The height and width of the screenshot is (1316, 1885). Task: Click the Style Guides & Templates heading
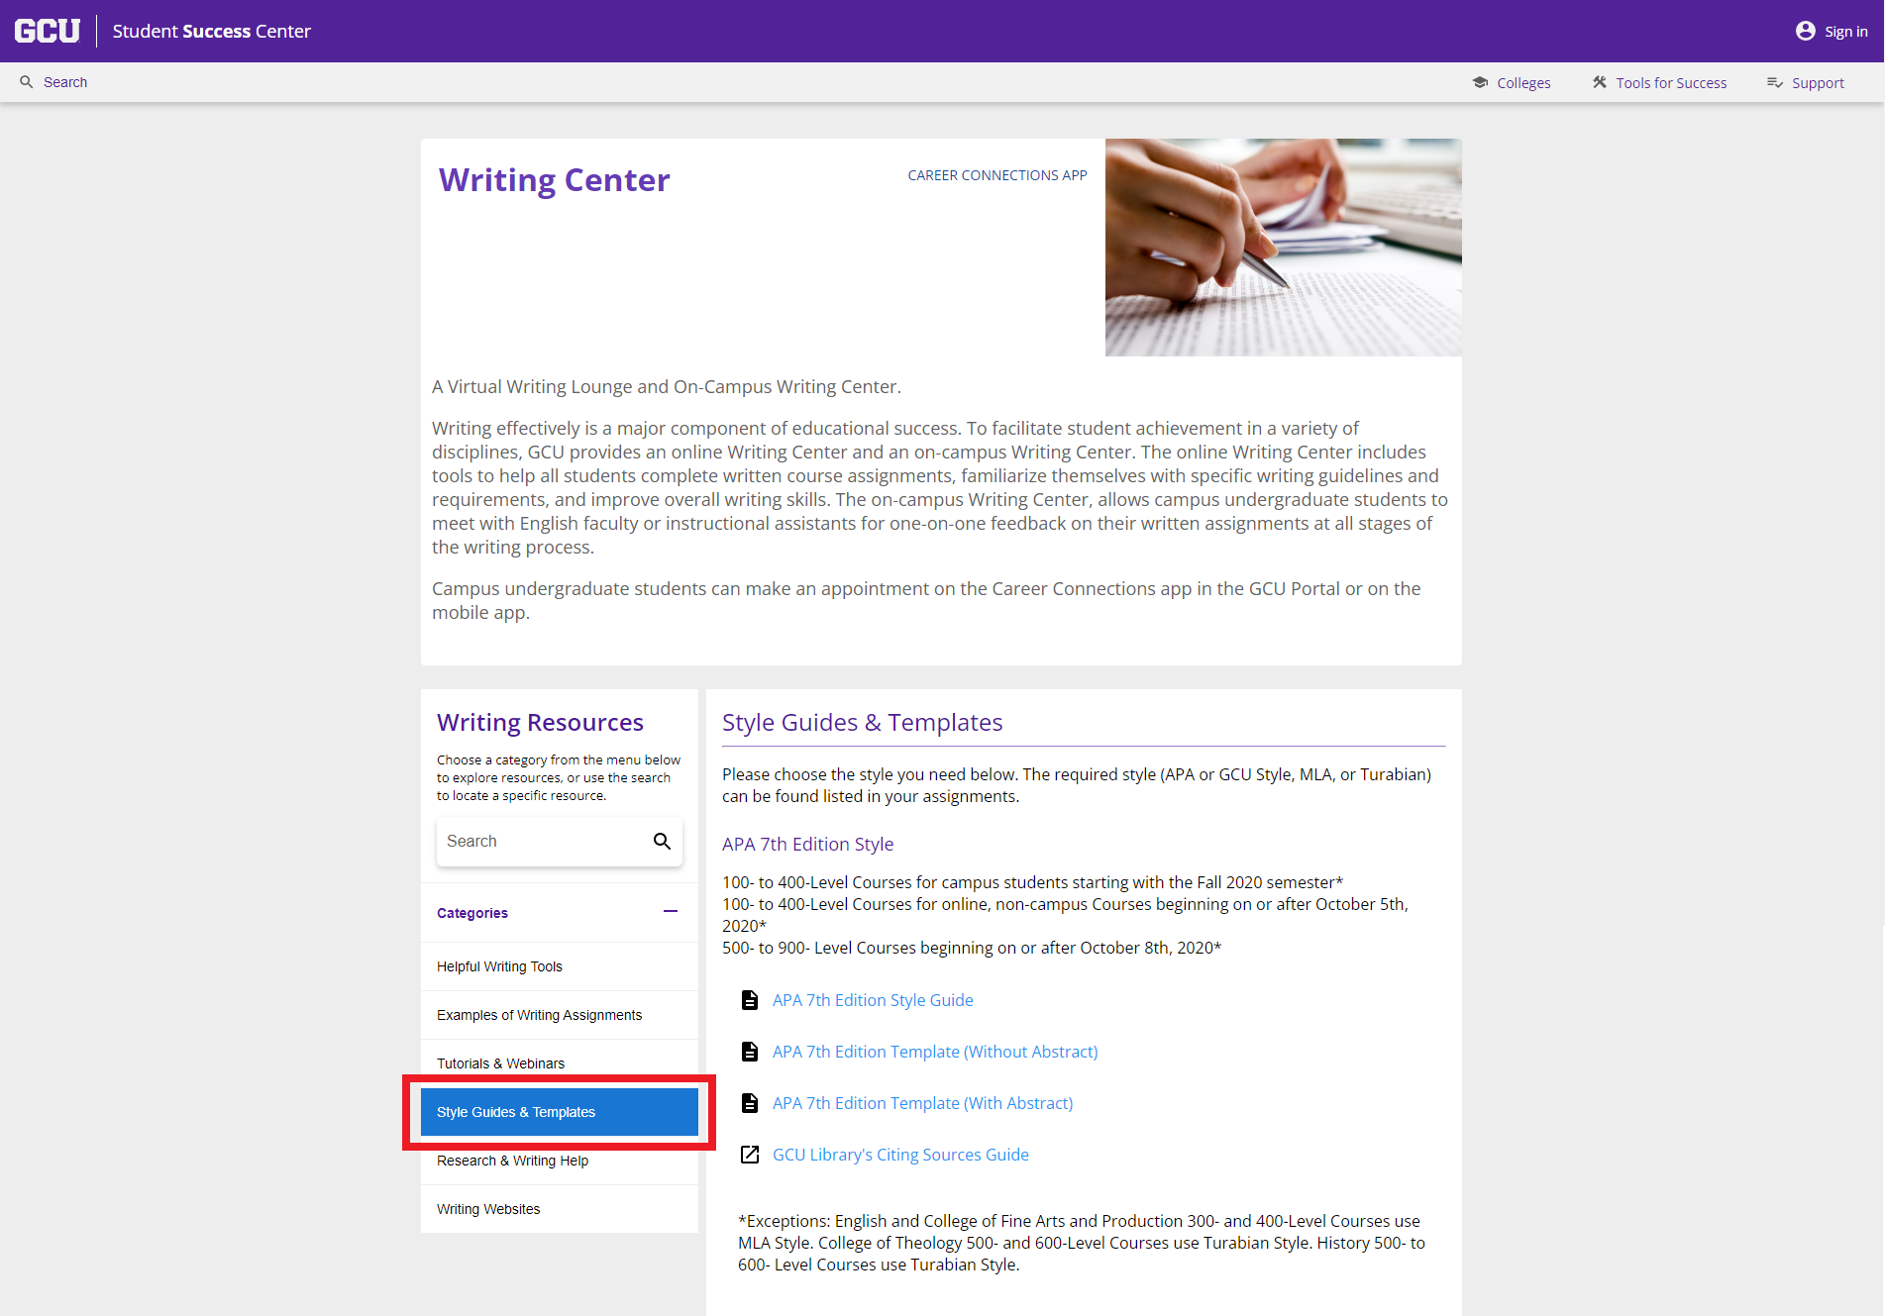click(862, 723)
